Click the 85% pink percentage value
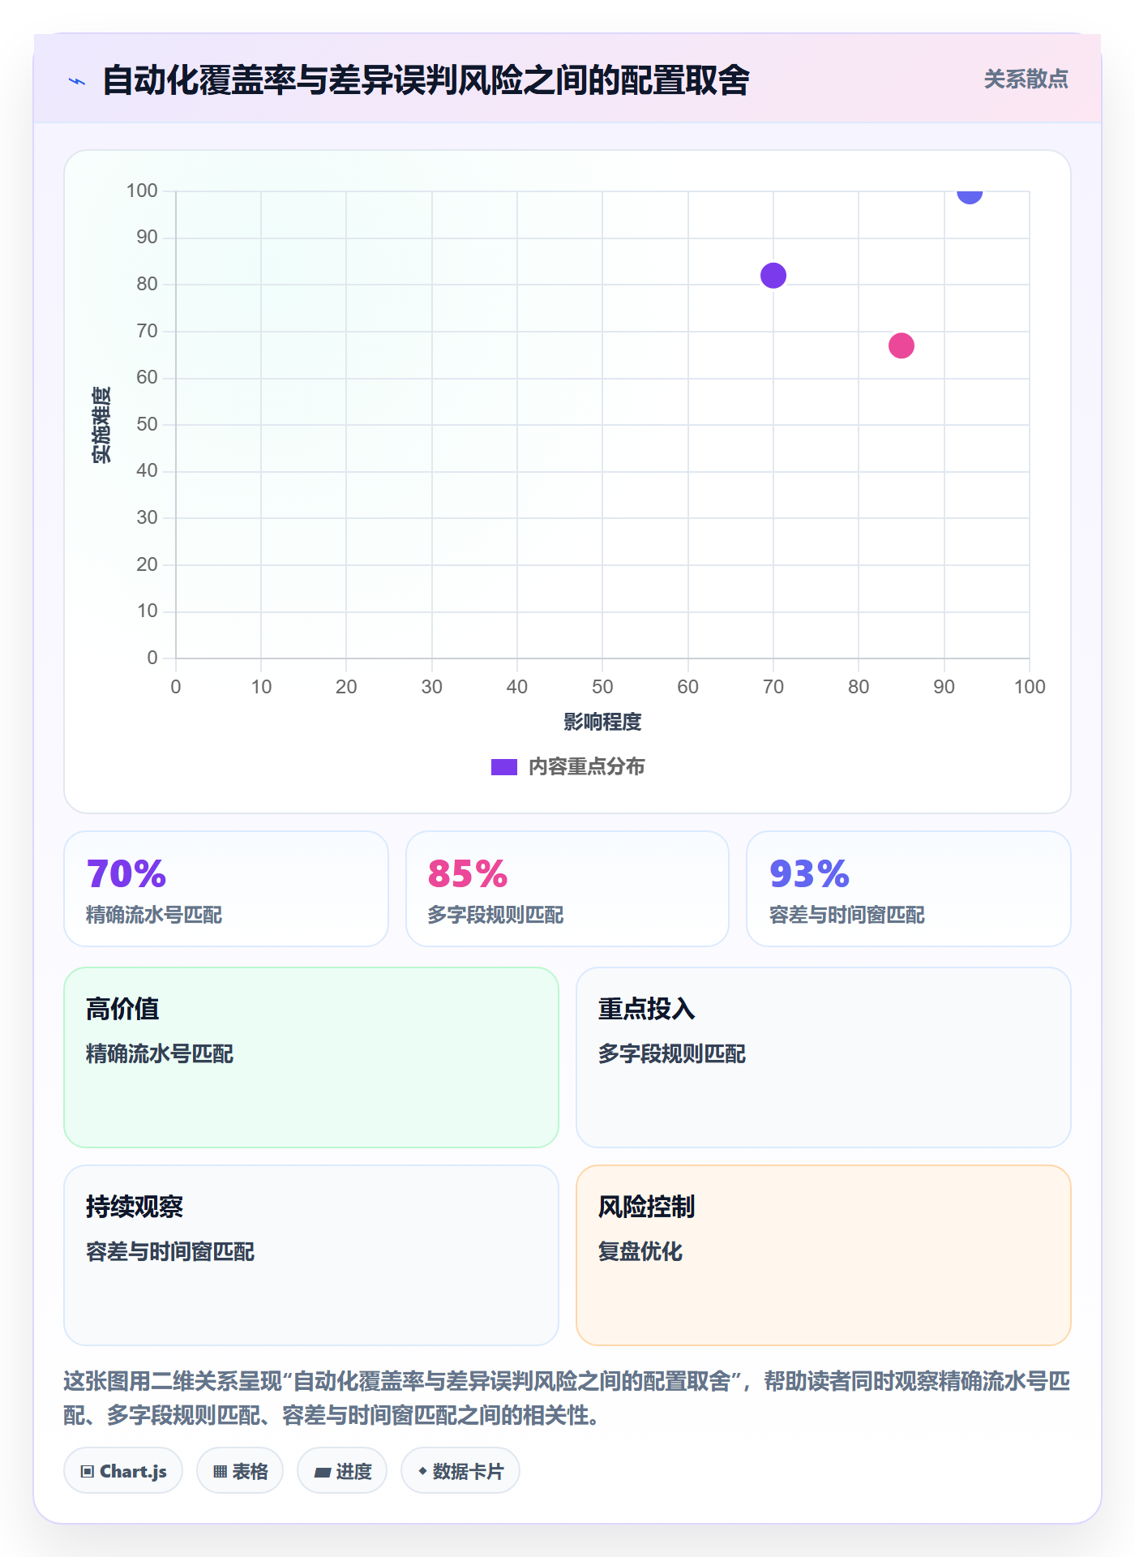The image size is (1135, 1557). coord(468,874)
